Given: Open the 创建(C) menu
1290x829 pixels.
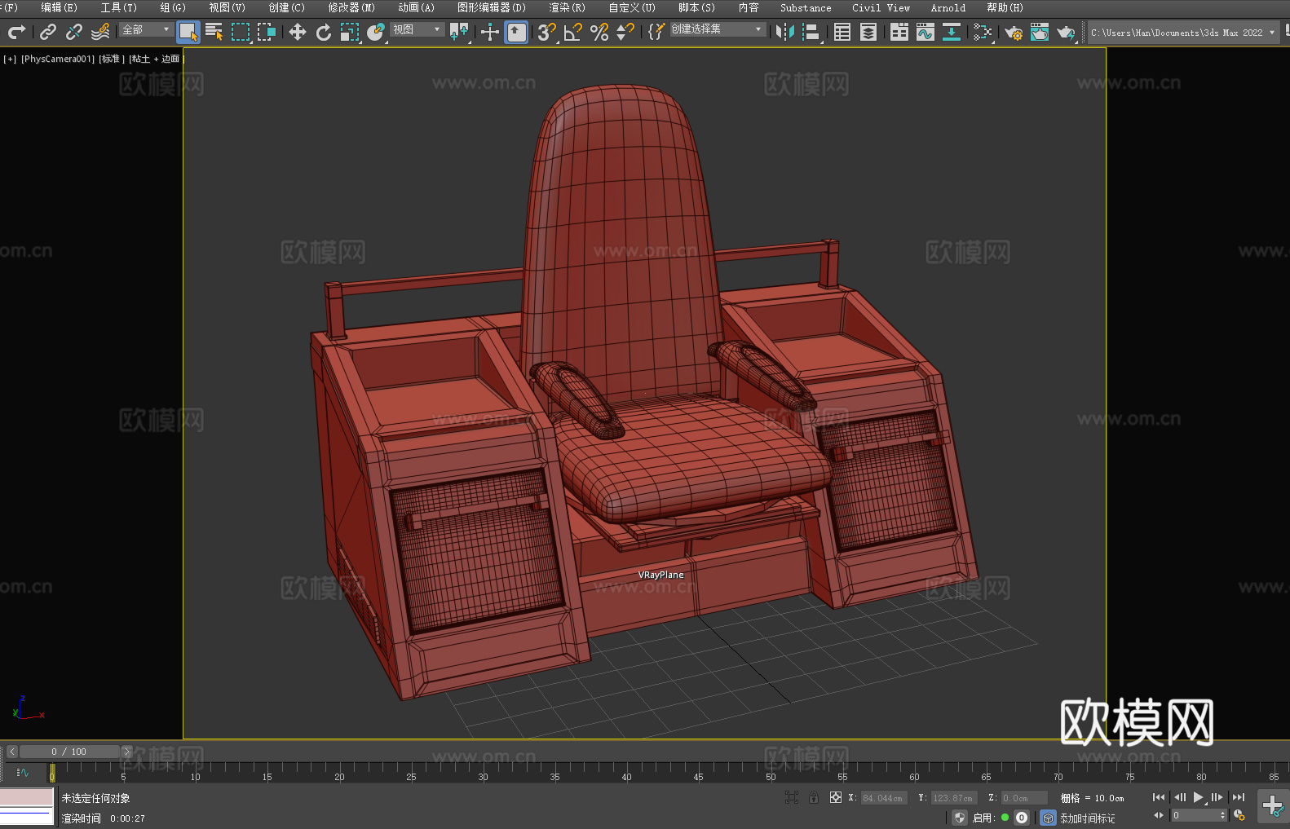Looking at the screenshot, I should coord(286,7).
